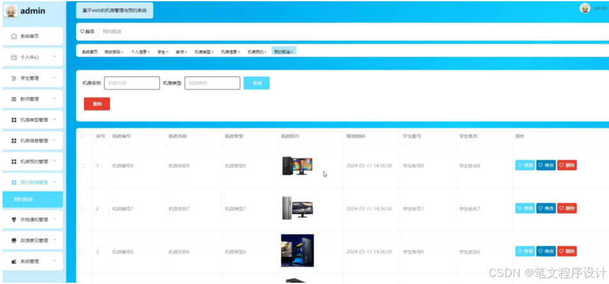Screen dimensions: 609x284
Task: Close the 机房信息 tab
Action: tap(239, 52)
